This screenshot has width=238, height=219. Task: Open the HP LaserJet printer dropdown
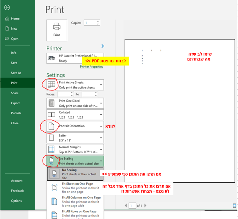click(75, 58)
